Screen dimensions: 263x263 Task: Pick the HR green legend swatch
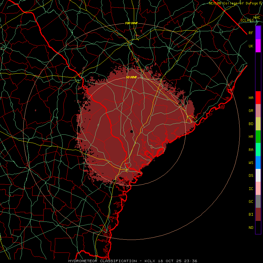(x=258, y=137)
